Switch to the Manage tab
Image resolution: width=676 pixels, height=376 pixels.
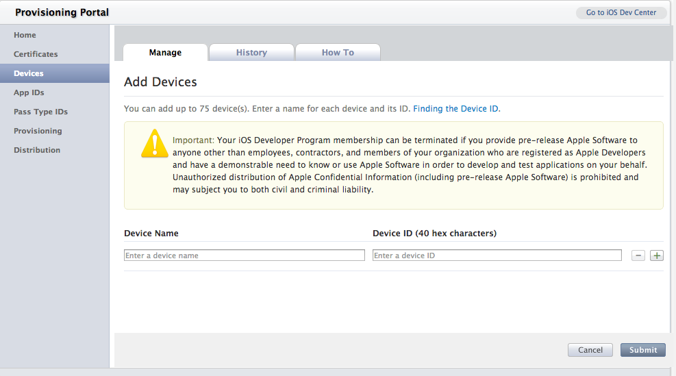point(165,52)
